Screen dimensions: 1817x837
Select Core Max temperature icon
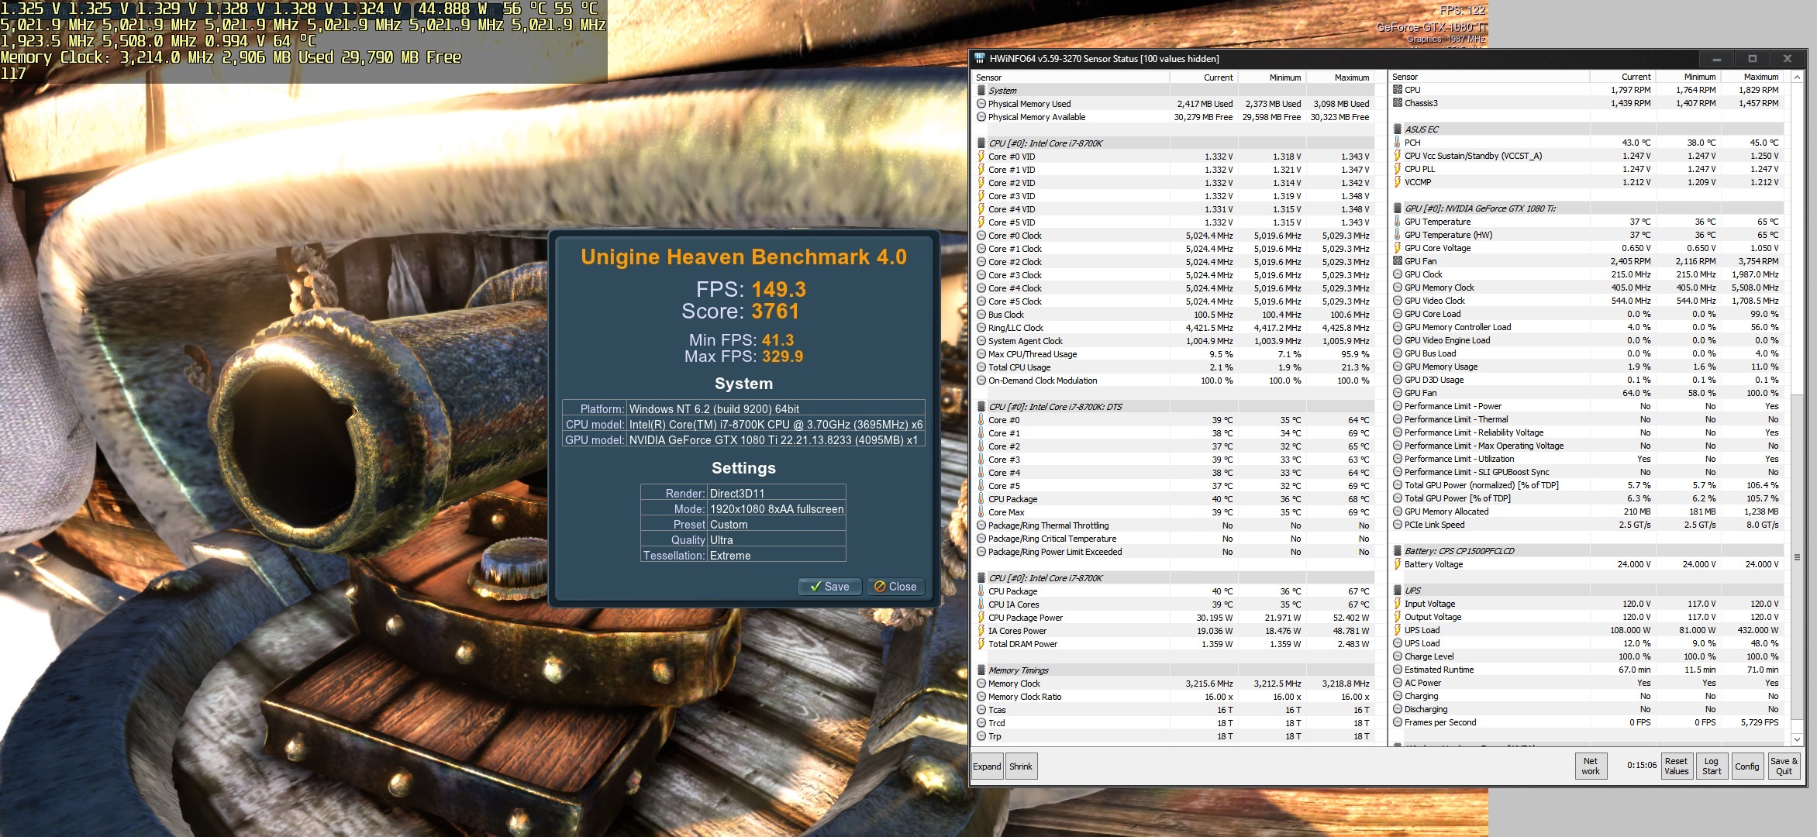coord(981,512)
